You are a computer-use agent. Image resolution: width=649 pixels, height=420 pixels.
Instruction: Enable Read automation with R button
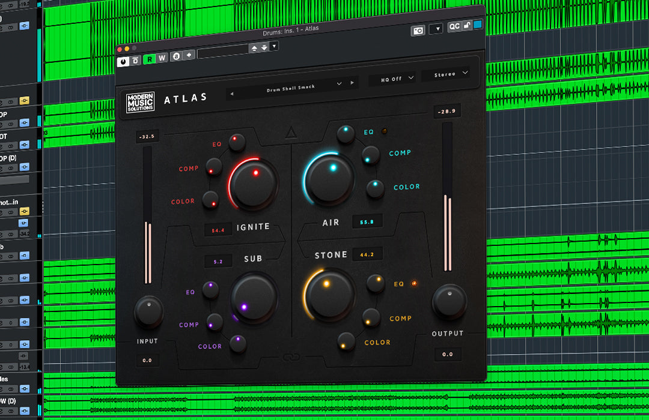click(149, 58)
